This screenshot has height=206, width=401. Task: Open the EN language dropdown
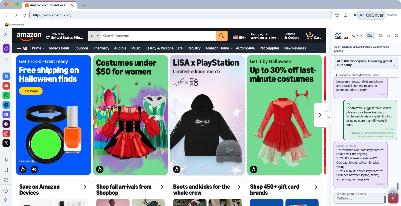point(240,37)
